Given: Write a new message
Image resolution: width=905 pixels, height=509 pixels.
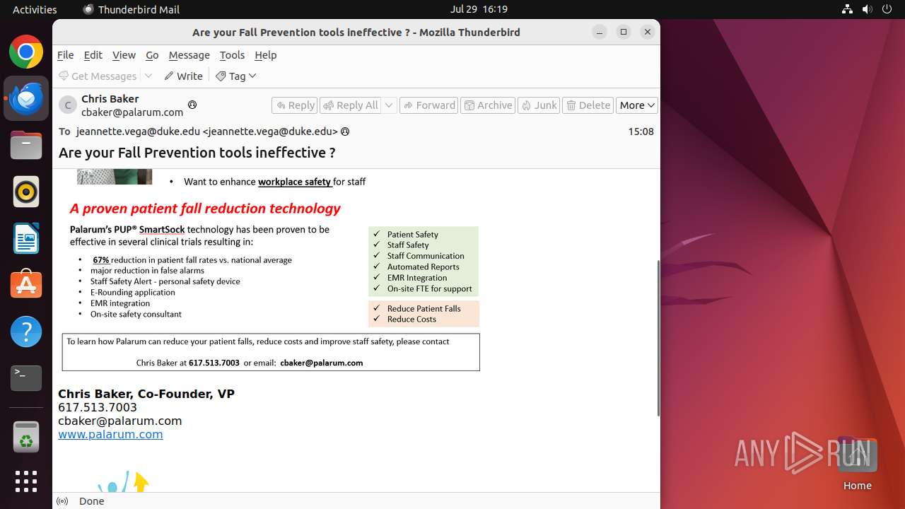Looking at the screenshot, I should (183, 76).
